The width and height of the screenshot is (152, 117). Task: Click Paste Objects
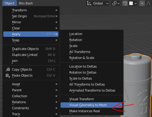tap(31, 75)
